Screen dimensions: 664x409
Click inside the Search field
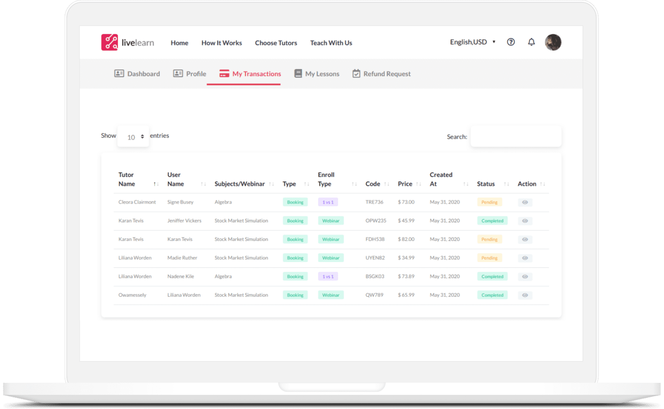pos(515,136)
